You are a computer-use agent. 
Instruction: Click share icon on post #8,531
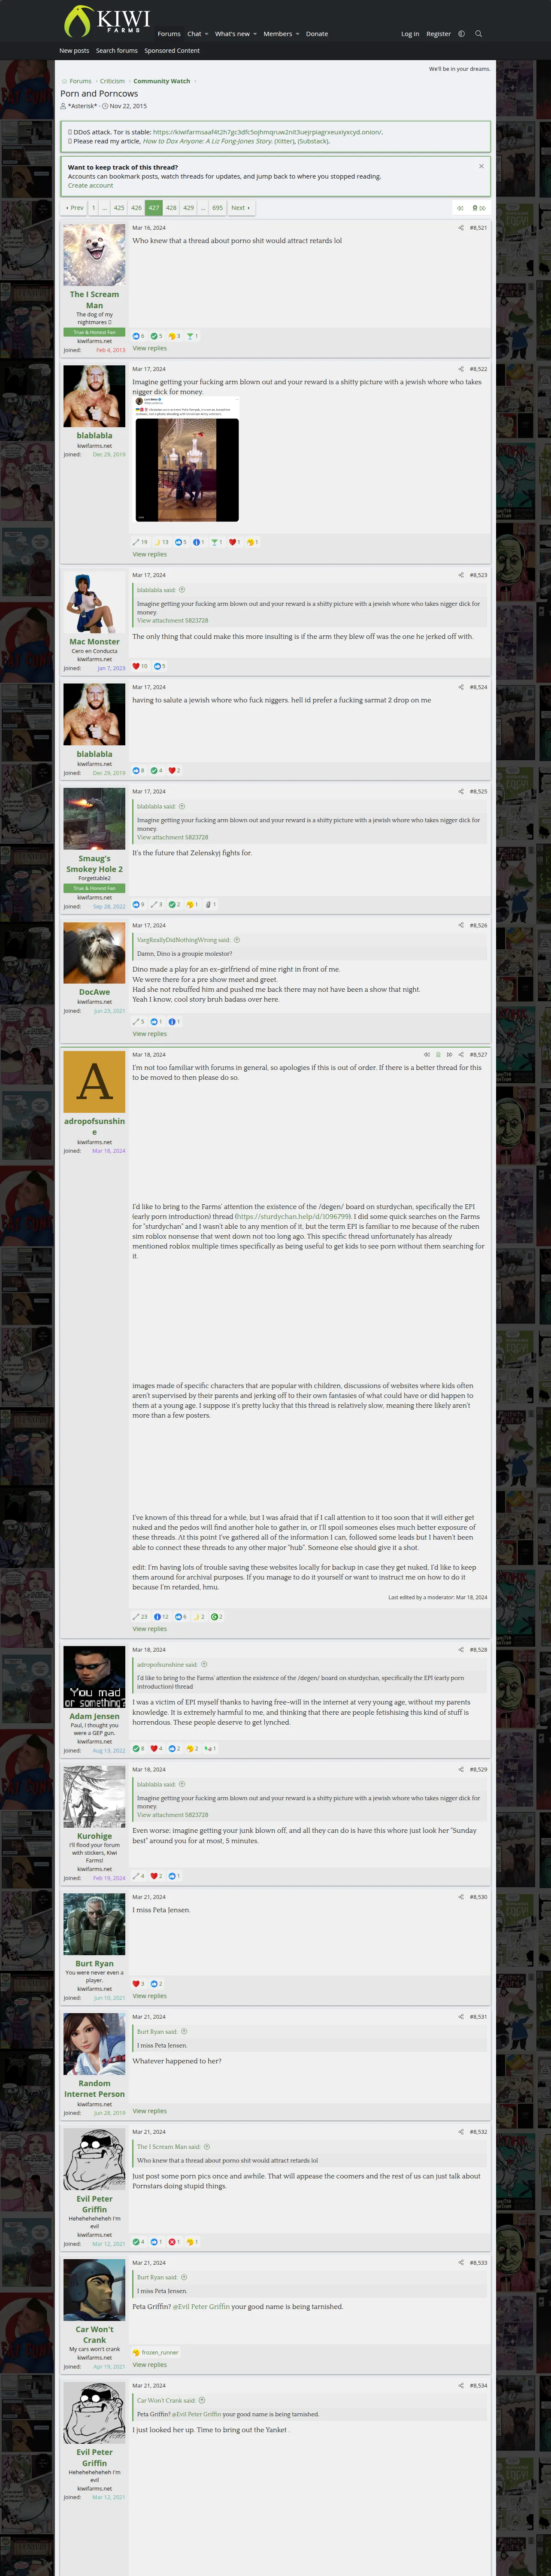tap(461, 2017)
